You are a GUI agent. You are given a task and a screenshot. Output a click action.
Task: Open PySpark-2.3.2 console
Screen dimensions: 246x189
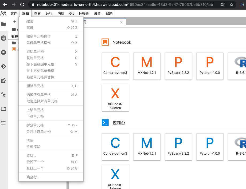coord(178,147)
